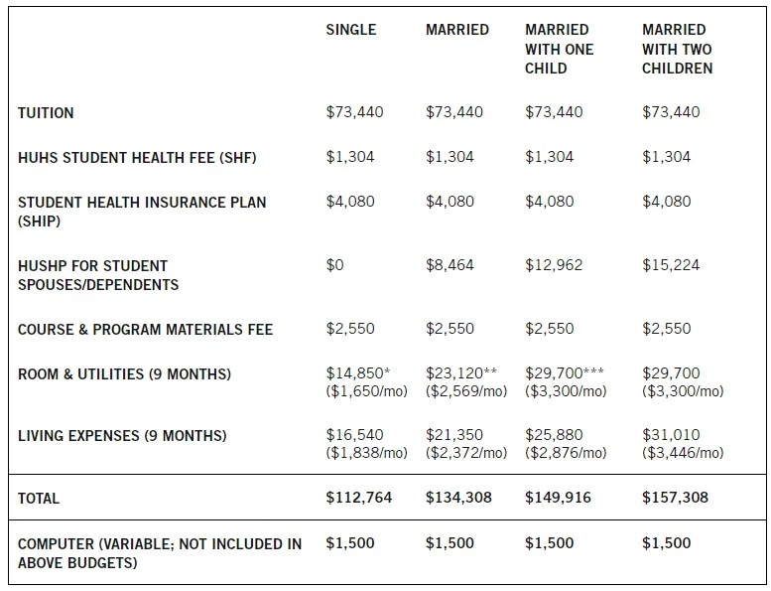The width and height of the screenshot is (771, 591).
Task: Click the $157,308 total value
Action: 675,498
